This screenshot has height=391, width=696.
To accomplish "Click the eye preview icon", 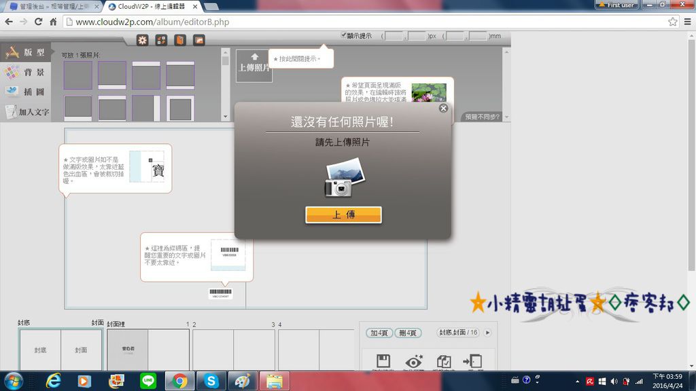I will click(x=414, y=361).
